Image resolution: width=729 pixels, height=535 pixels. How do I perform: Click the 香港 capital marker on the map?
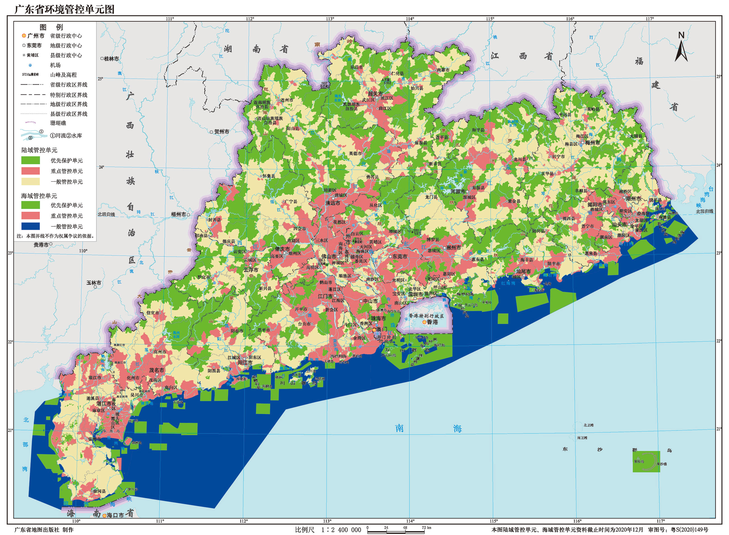pyautogui.click(x=424, y=322)
